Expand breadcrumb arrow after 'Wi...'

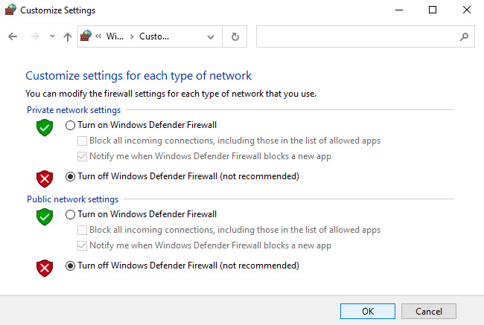click(132, 36)
